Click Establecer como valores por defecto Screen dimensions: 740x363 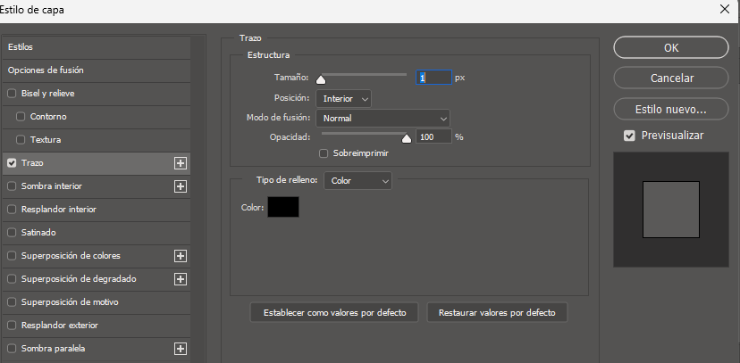click(334, 313)
